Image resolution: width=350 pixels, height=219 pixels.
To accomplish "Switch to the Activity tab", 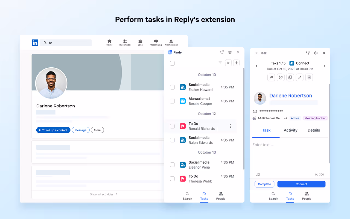I will (x=290, y=130).
